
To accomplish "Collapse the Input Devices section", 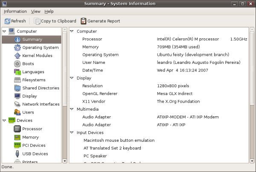I will pyautogui.click(x=72, y=132).
